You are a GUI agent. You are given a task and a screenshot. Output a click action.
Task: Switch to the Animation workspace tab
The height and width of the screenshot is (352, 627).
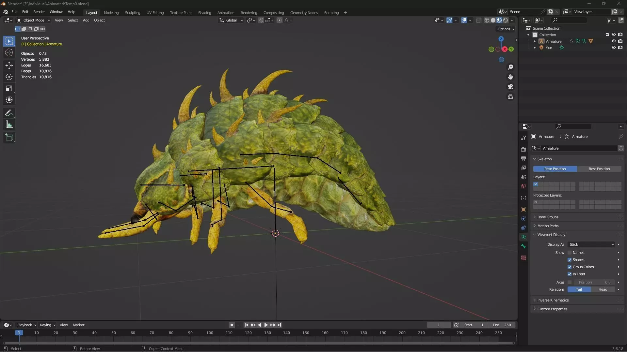[x=226, y=13]
